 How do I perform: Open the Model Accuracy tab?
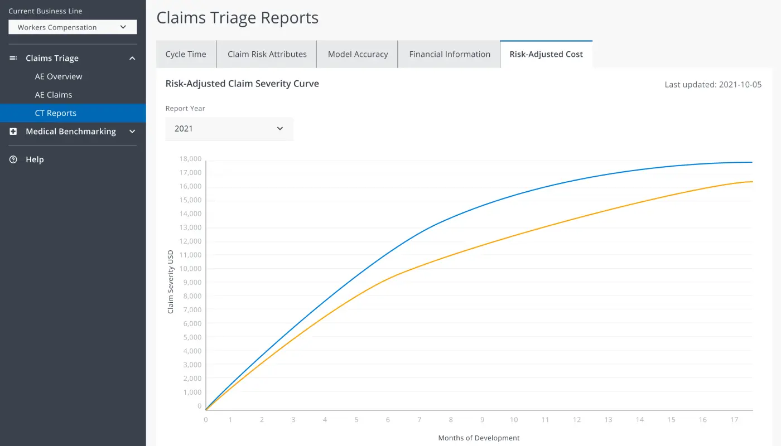point(356,54)
